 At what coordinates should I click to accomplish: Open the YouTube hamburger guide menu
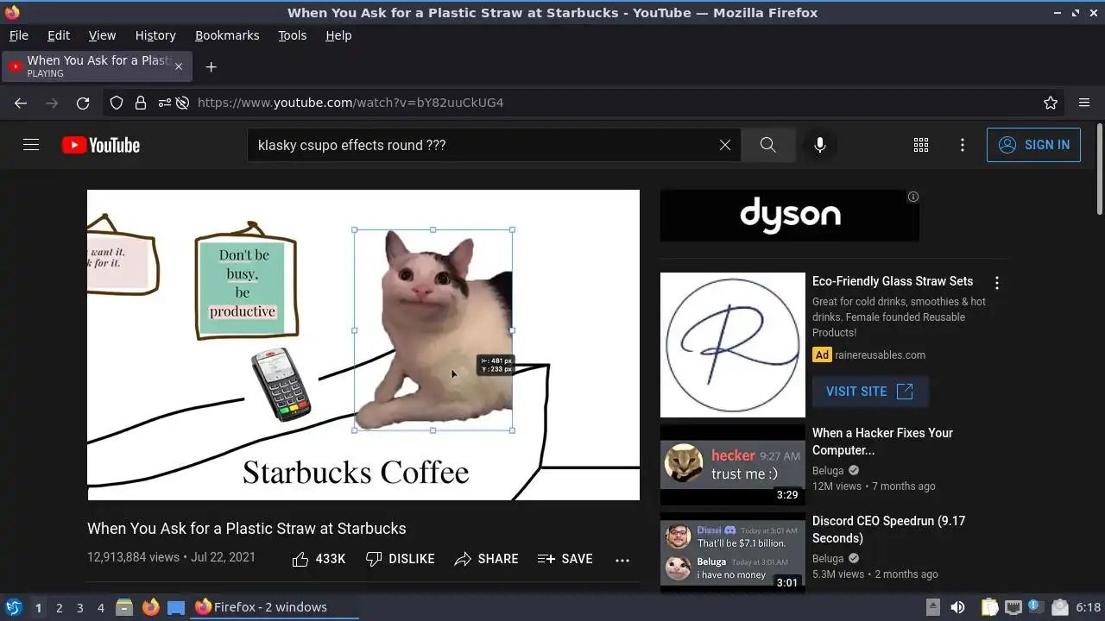pos(31,145)
